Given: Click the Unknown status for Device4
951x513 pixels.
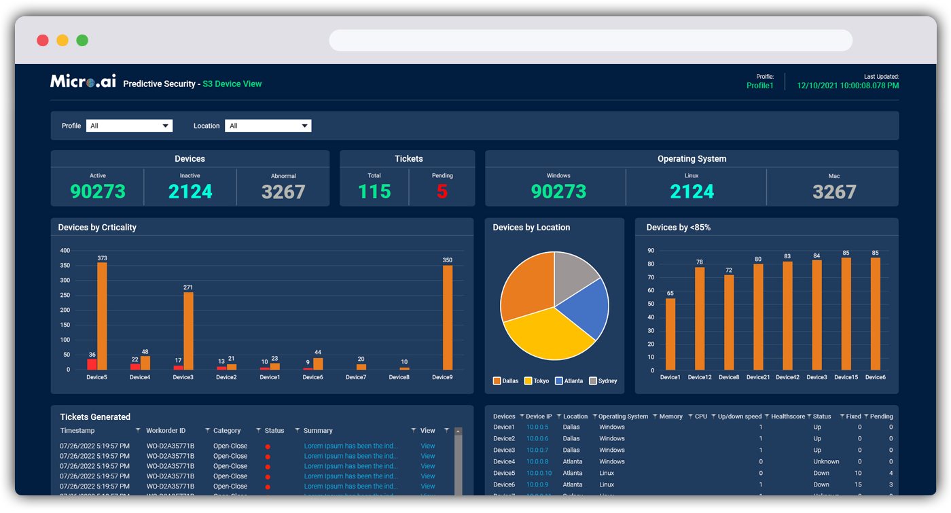Looking at the screenshot, I should [x=826, y=462].
